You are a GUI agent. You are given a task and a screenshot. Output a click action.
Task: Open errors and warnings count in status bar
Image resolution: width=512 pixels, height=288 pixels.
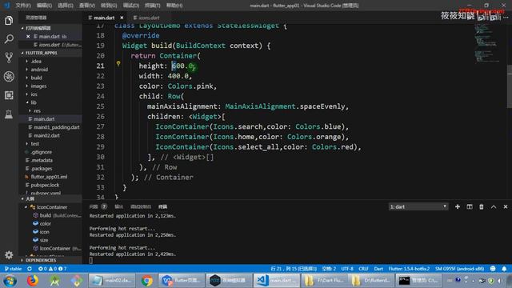point(52,269)
